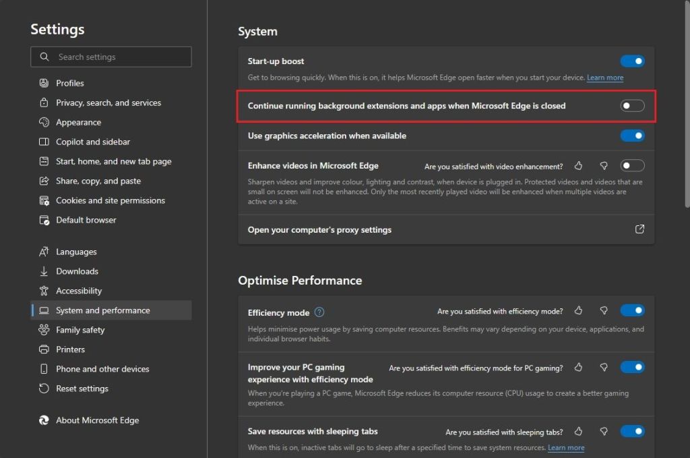Select Appearance in the settings sidebar

78,122
